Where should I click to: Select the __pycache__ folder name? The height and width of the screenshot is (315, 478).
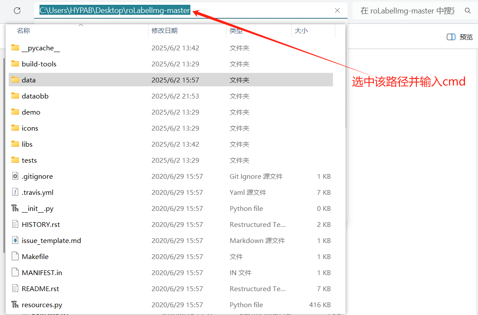(x=41, y=48)
